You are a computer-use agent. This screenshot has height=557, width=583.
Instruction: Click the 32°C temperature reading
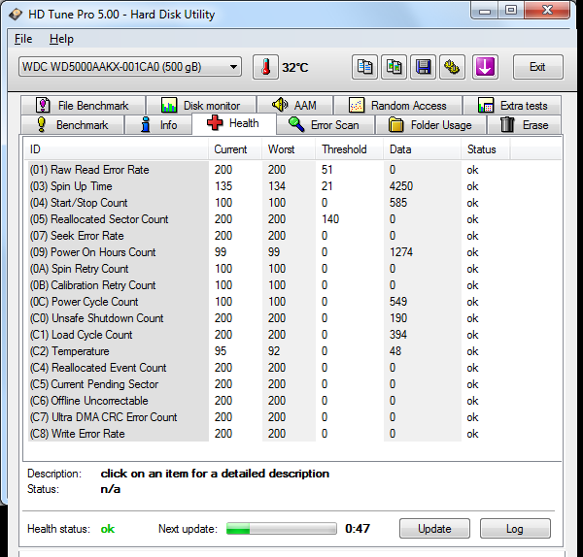295,68
